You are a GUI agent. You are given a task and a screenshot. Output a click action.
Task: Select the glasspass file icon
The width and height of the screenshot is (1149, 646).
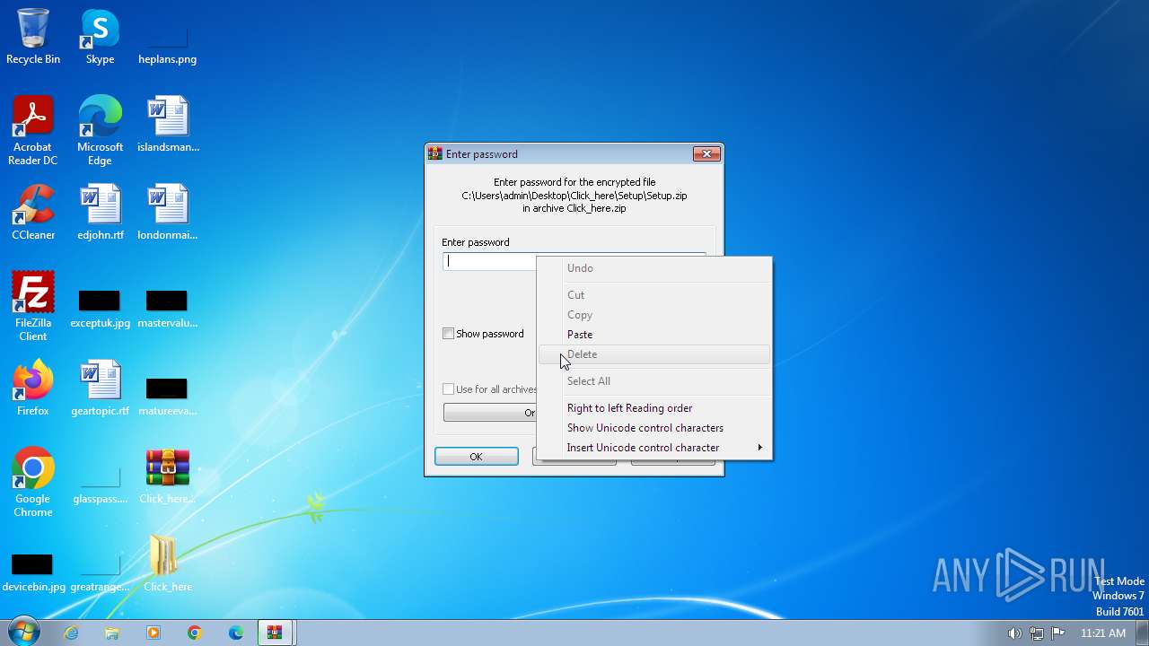click(100, 485)
